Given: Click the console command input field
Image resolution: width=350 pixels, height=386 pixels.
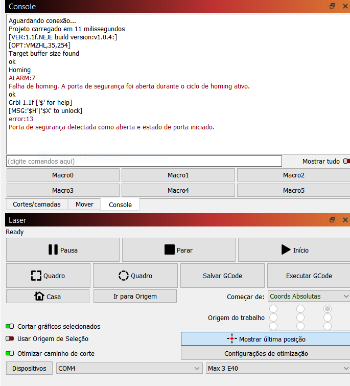Looking at the screenshot, I should pos(144,161).
